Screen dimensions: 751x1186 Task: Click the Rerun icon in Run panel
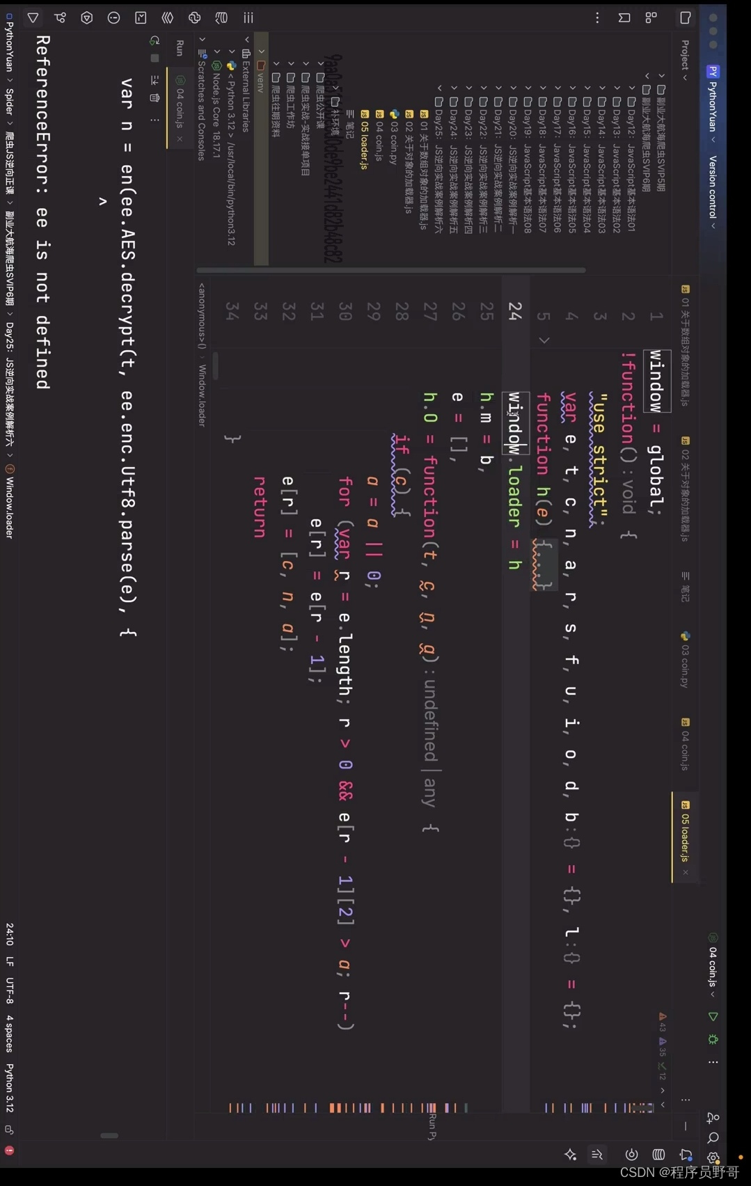155,40
